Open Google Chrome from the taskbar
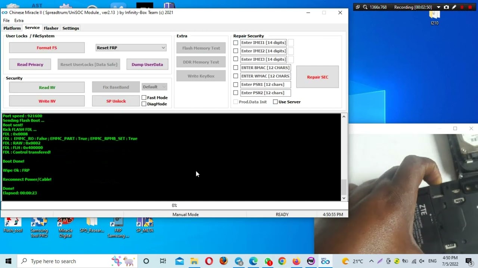The image size is (478, 268). (x=282, y=261)
